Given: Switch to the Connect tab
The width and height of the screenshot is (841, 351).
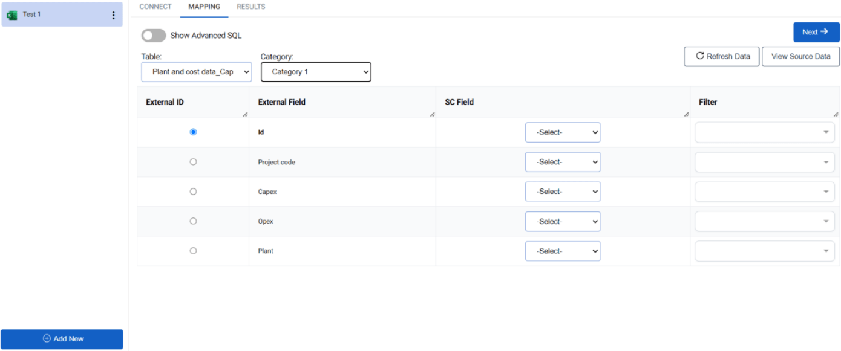Looking at the screenshot, I should click(155, 7).
